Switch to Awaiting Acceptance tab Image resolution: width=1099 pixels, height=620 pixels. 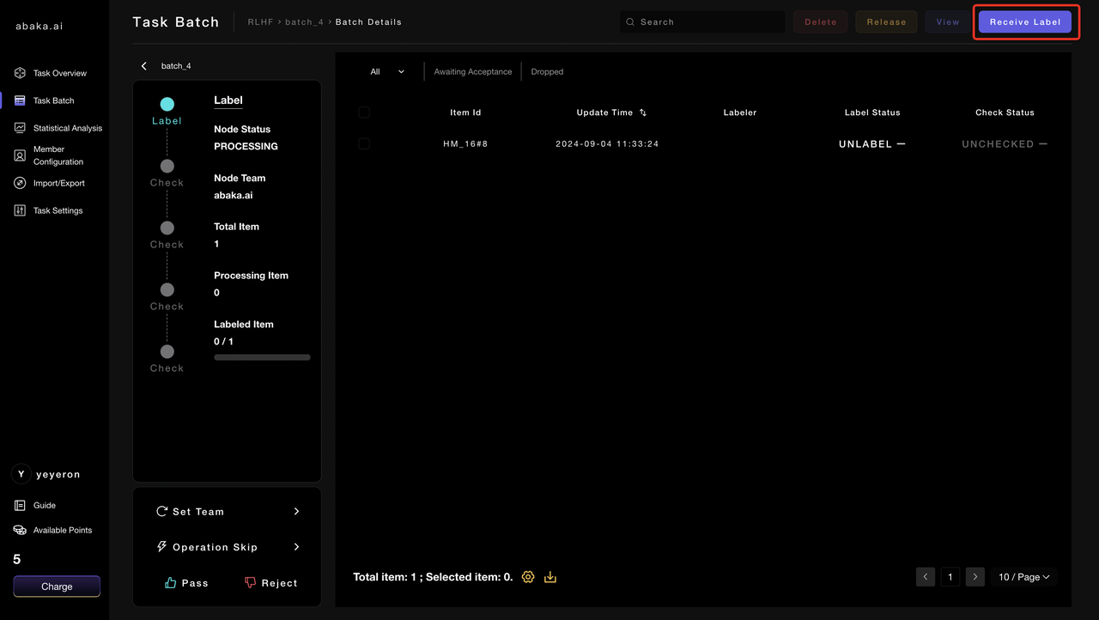pos(472,72)
